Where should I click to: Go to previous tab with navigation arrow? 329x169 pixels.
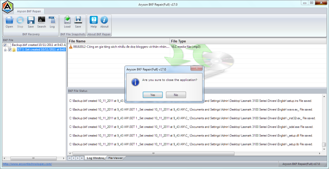click(73, 158)
